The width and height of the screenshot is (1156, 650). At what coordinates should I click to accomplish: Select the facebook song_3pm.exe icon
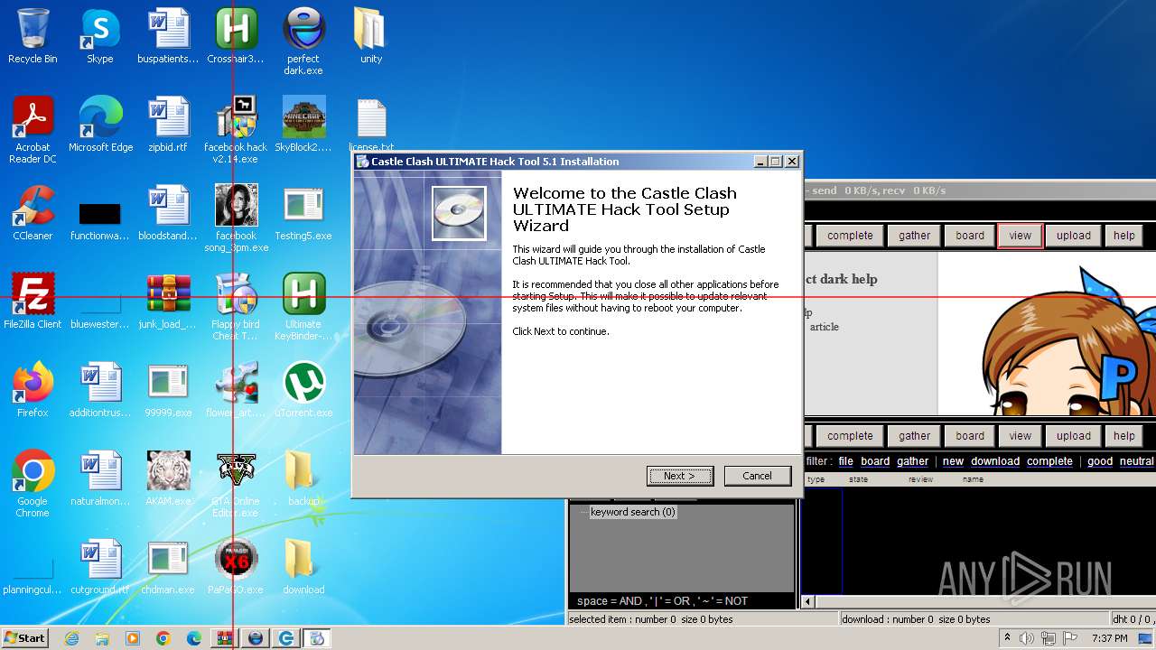tap(236, 219)
